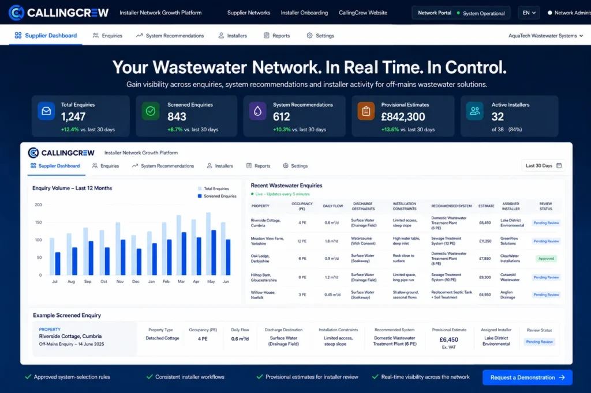
Task: Click the ESTIMATE column header
Action: (x=486, y=206)
